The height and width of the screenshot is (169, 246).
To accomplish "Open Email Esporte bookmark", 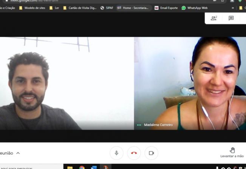I will pyautogui.click(x=166, y=8).
